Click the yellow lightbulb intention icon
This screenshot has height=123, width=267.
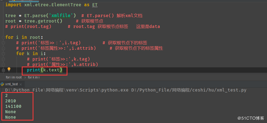click(x=9, y=69)
